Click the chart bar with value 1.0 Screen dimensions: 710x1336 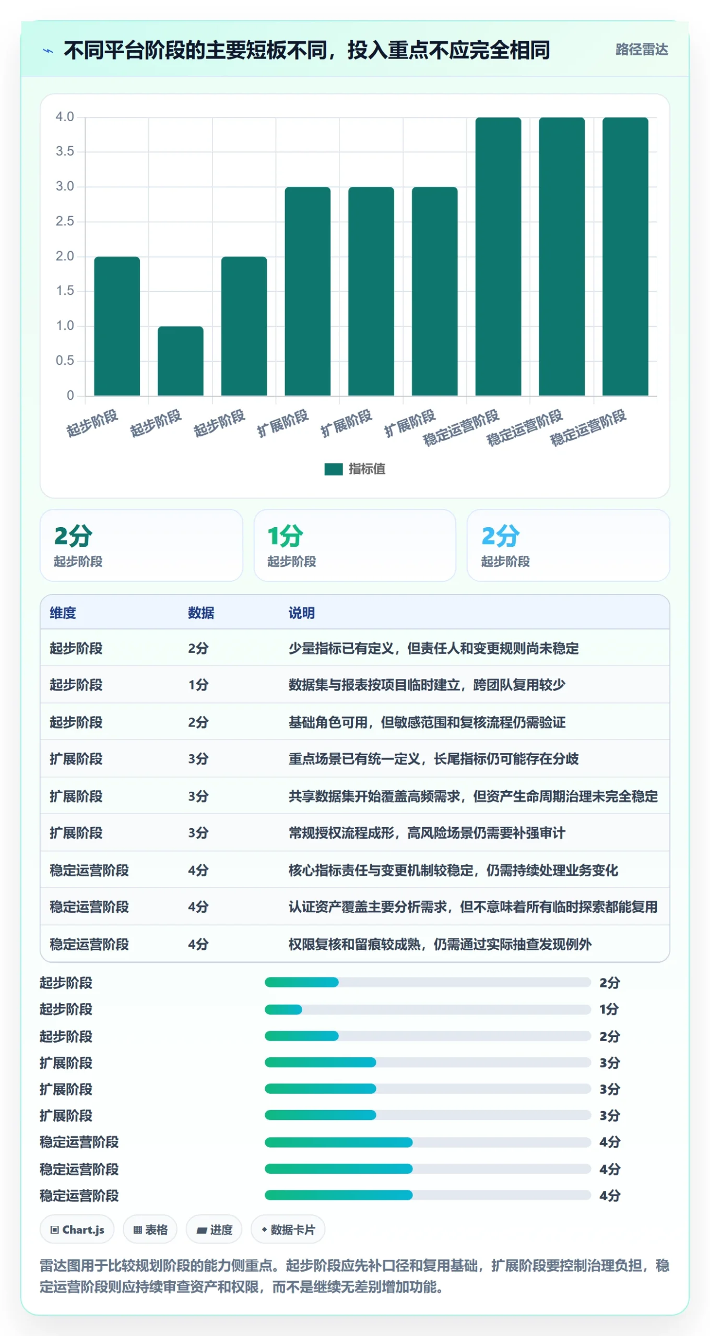click(181, 361)
